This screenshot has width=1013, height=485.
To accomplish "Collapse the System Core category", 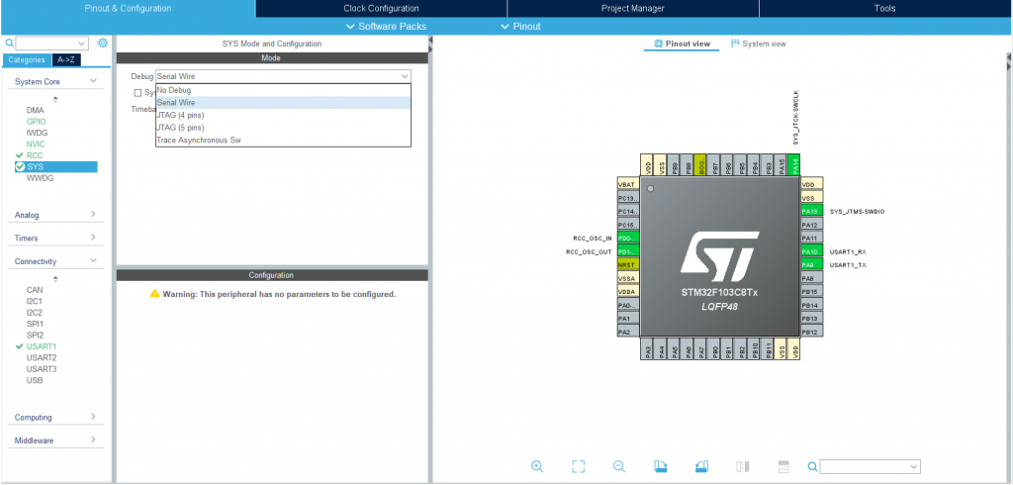I will (93, 81).
